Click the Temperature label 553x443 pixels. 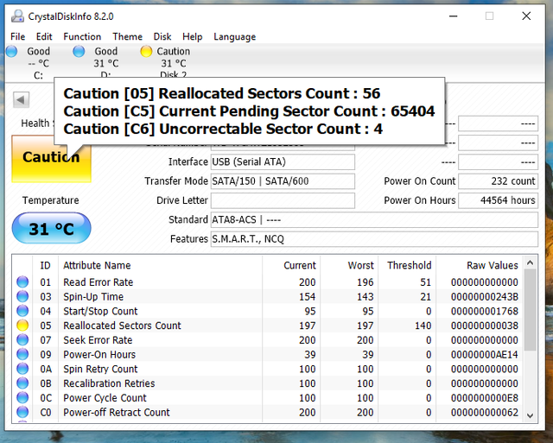tap(51, 200)
